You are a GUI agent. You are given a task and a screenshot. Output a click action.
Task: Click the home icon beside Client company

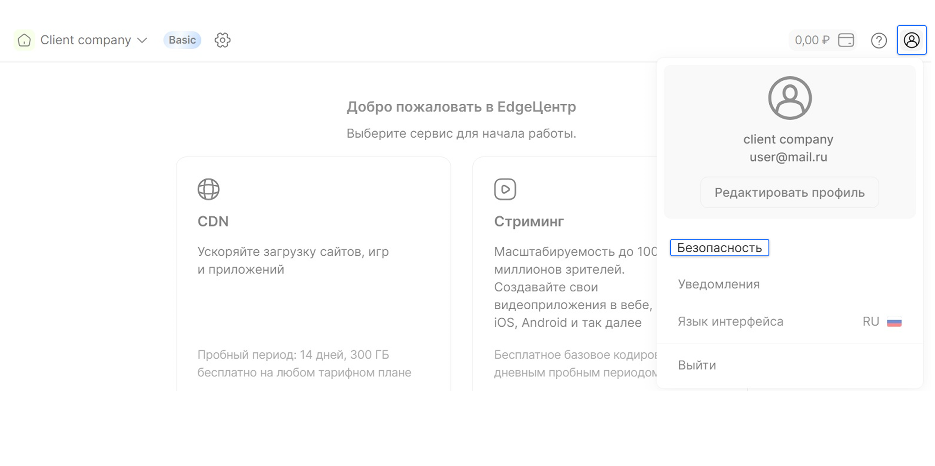click(24, 40)
